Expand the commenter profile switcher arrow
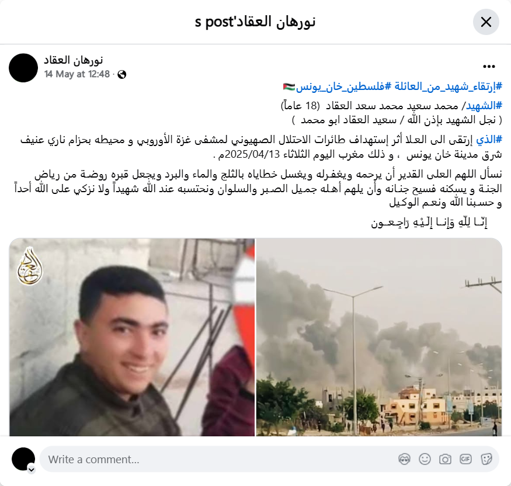This screenshot has height=486, width=511. [x=32, y=470]
